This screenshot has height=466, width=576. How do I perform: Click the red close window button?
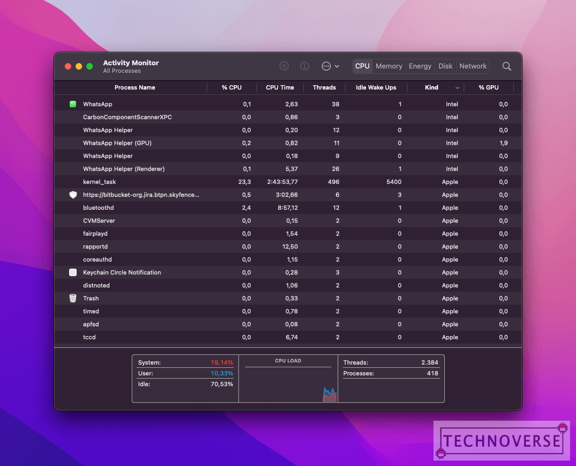point(68,66)
